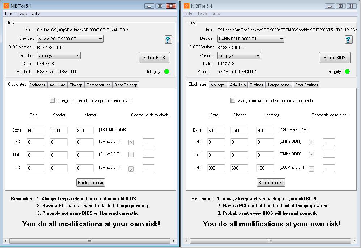Switch to Temperatures tab in right window
Screen dimensions: 361x248
[279, 85]
